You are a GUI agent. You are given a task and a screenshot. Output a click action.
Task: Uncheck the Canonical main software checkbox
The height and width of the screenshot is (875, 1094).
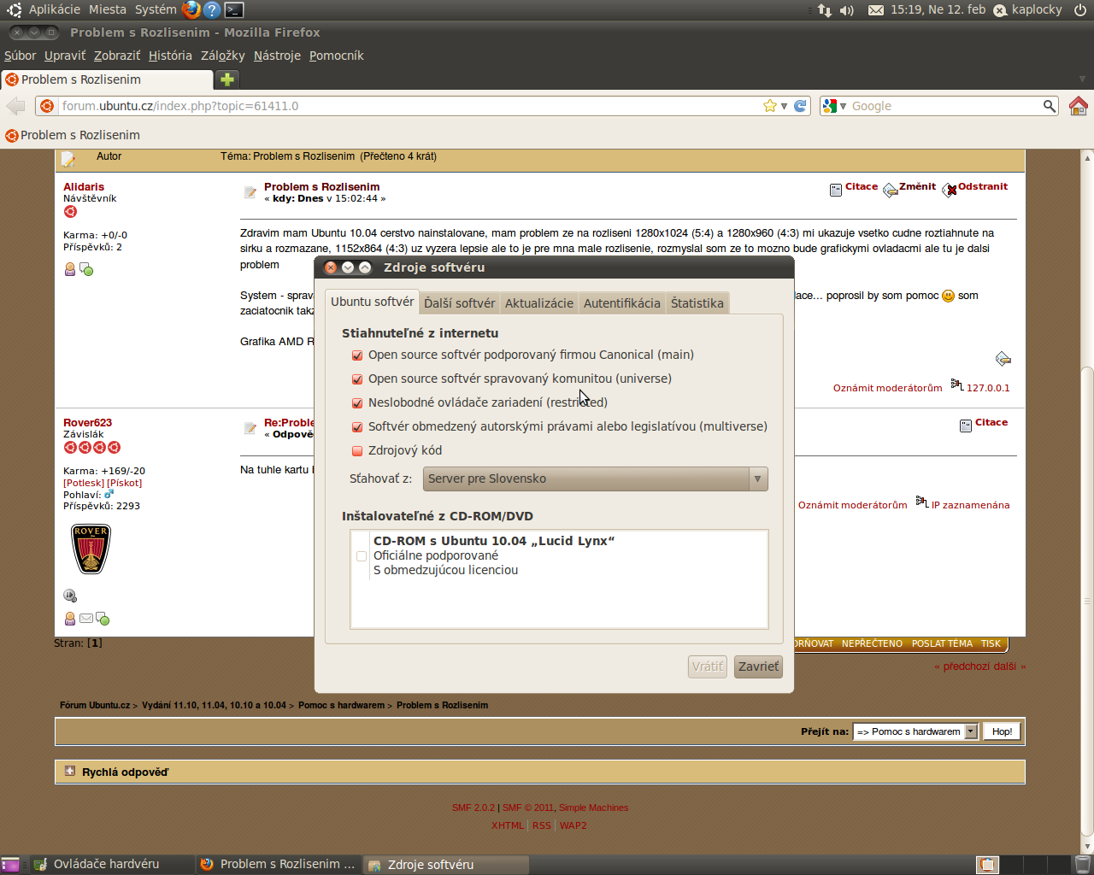click(357, 355)
